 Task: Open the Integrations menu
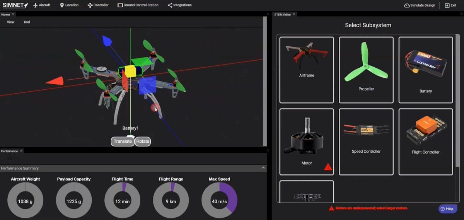pos(179,5)
